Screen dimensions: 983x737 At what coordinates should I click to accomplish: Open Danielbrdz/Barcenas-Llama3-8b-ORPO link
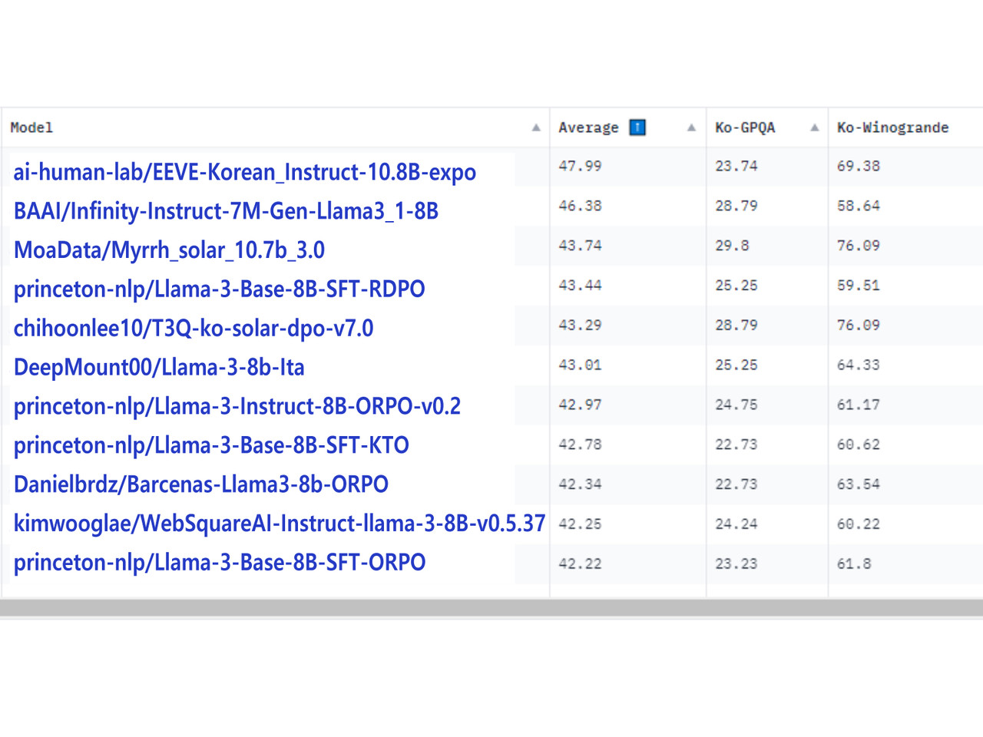coord(201,484)
